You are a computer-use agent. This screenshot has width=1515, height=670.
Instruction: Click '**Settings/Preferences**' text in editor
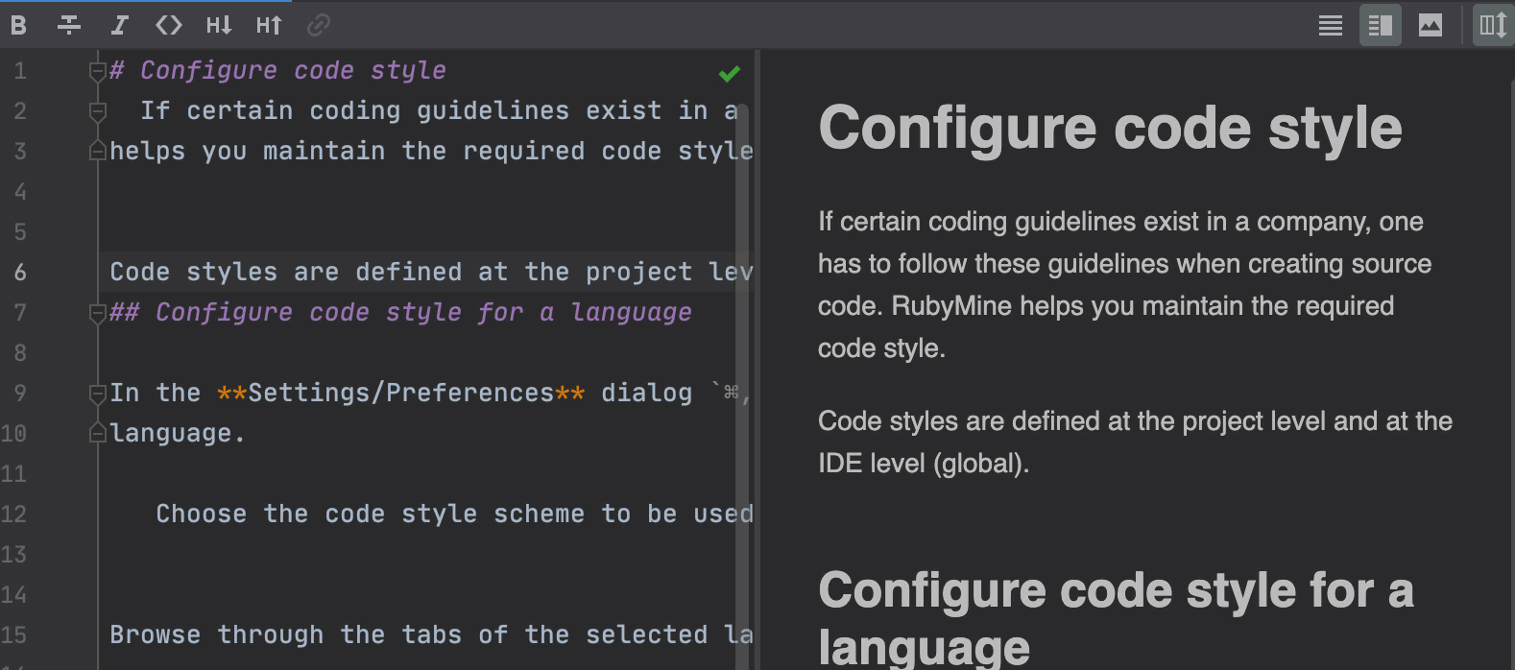[x=401, y=394]
